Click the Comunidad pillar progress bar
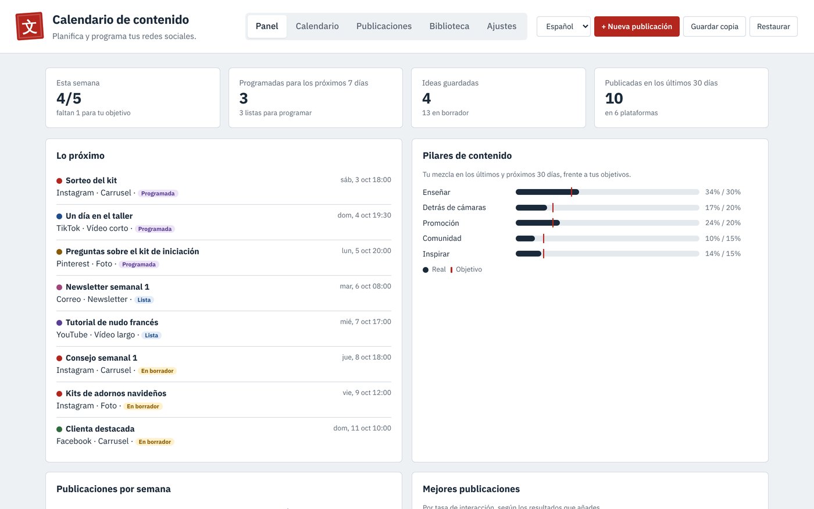Image resolution: width=814 pixels, height=509 pixels. (x=608, y=239)
